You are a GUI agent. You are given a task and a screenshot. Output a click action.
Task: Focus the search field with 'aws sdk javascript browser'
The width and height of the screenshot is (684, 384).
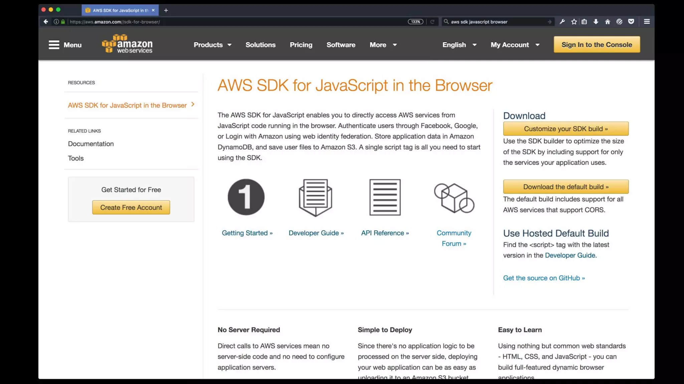498,22
